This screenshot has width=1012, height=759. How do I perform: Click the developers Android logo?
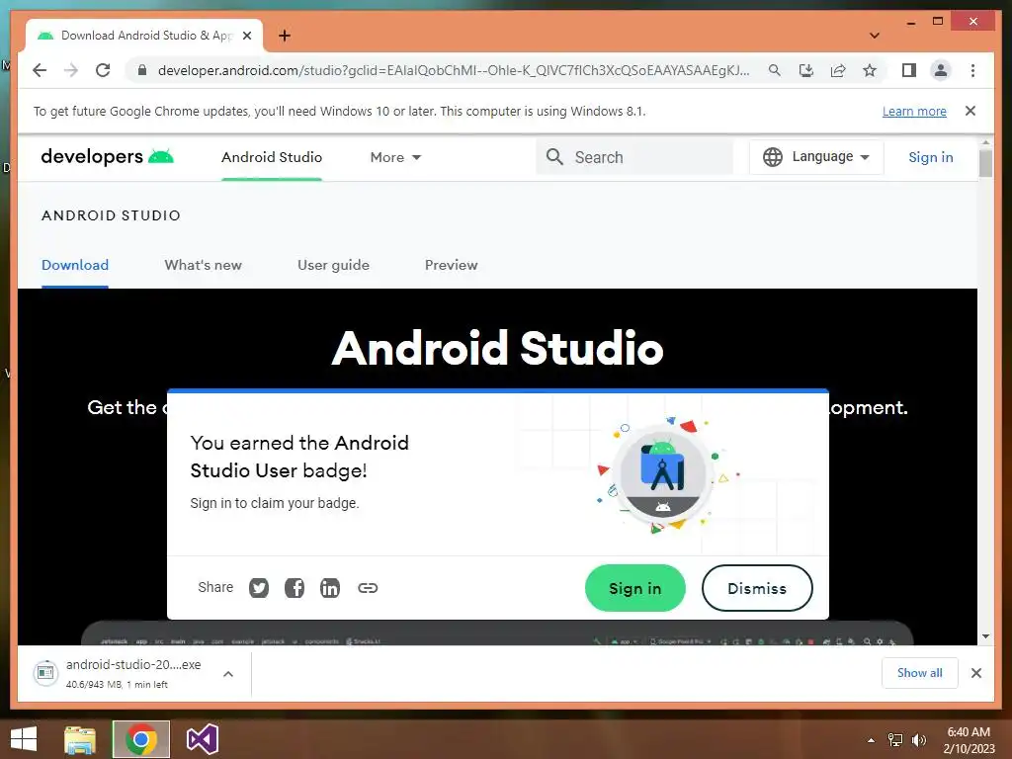pyautogui.click(x=107, y=157)
